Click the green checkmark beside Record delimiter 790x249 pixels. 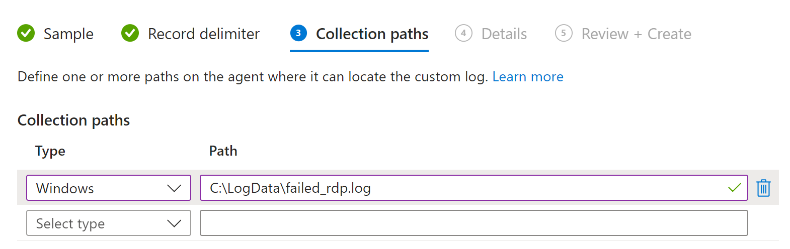(x=130, y=33)
